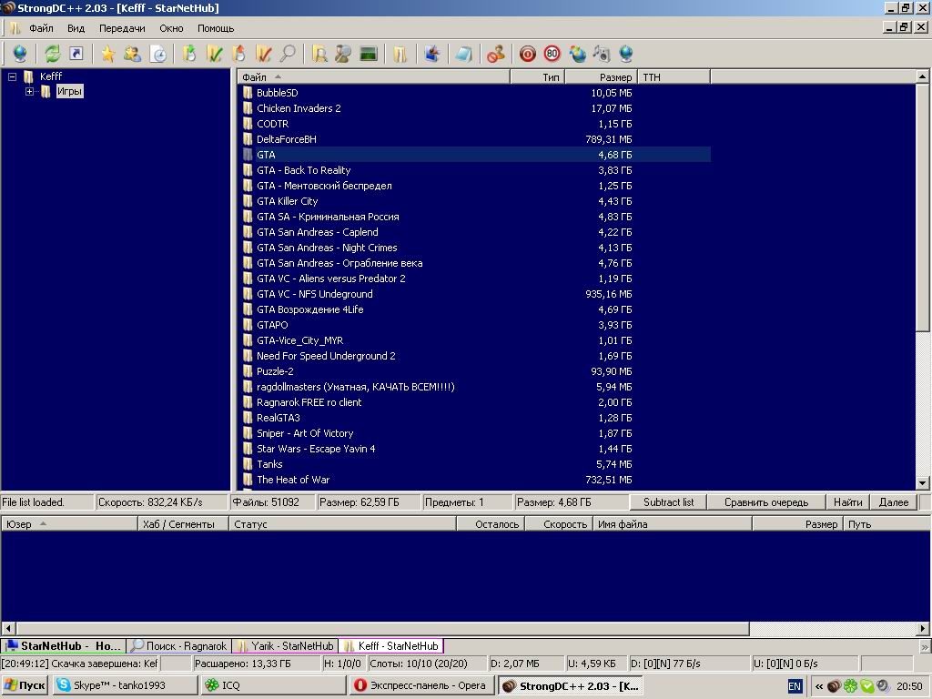Toggle Away mode person icon with red sign

point(496,54)
